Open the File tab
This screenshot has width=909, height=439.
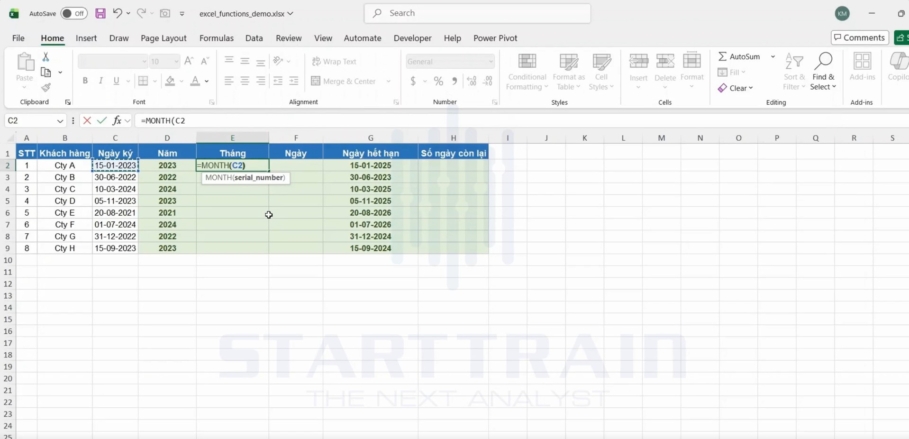[18, 38]
